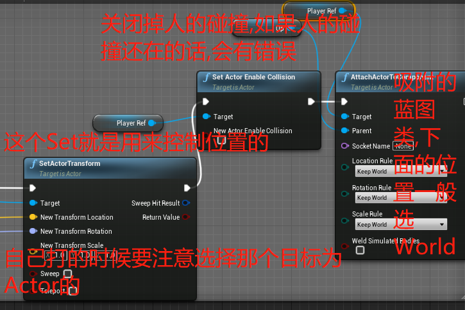This screenshot has width=465, height=310.
Task: Click 'Target is Actor' subtitle on SetActorTransform
Action: pyautogui.click(x=60, y=174)
